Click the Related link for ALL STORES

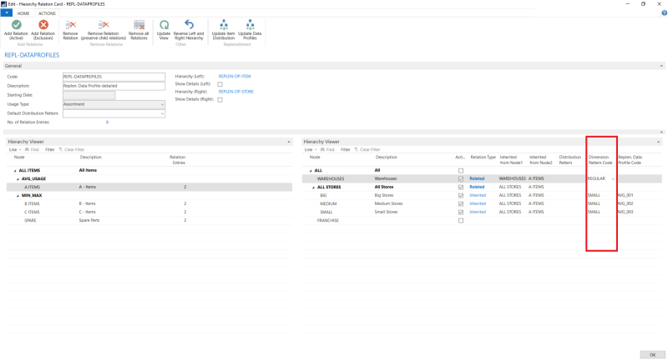pyautogui.click(x=477, y=187)
